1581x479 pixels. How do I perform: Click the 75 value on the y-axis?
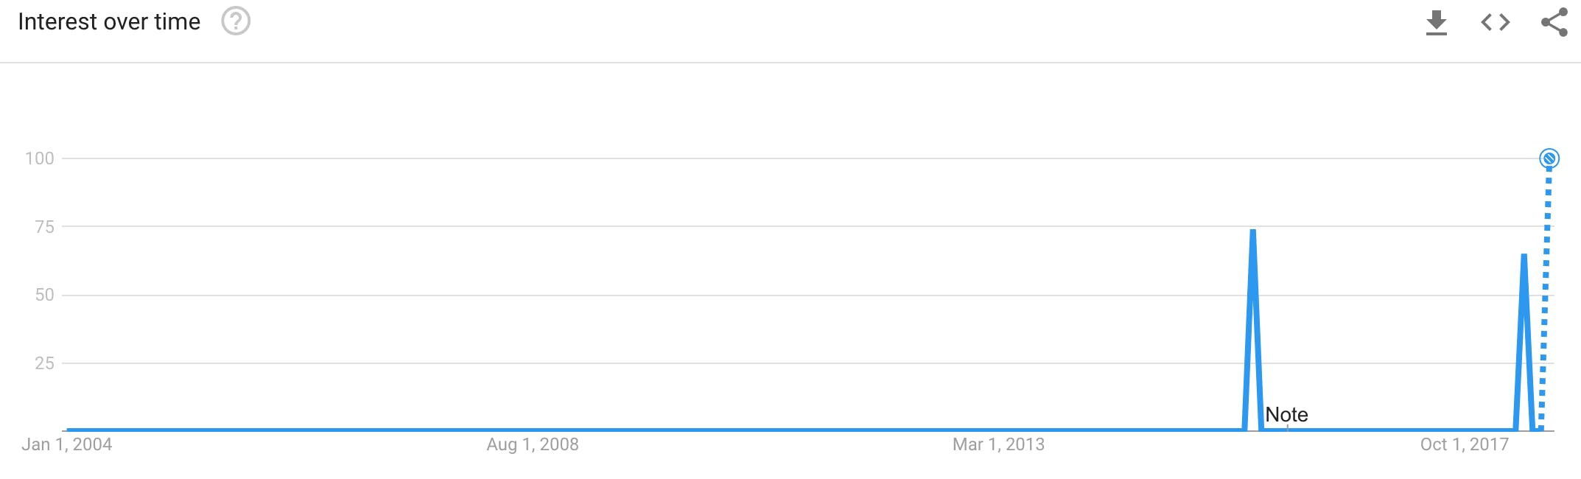point(45,227)
